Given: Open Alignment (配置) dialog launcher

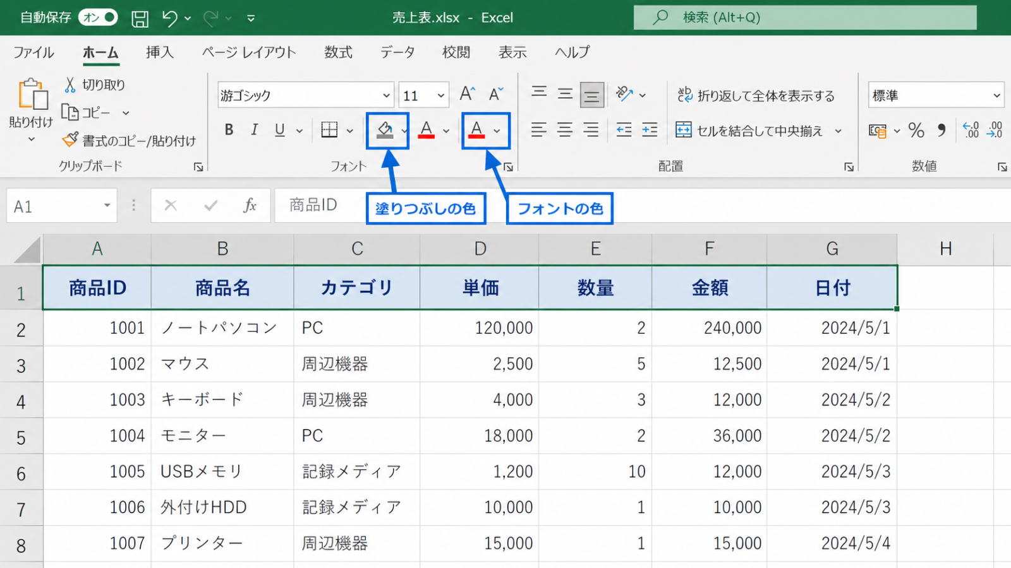Looking at the screenshot, I should (849, 167).
